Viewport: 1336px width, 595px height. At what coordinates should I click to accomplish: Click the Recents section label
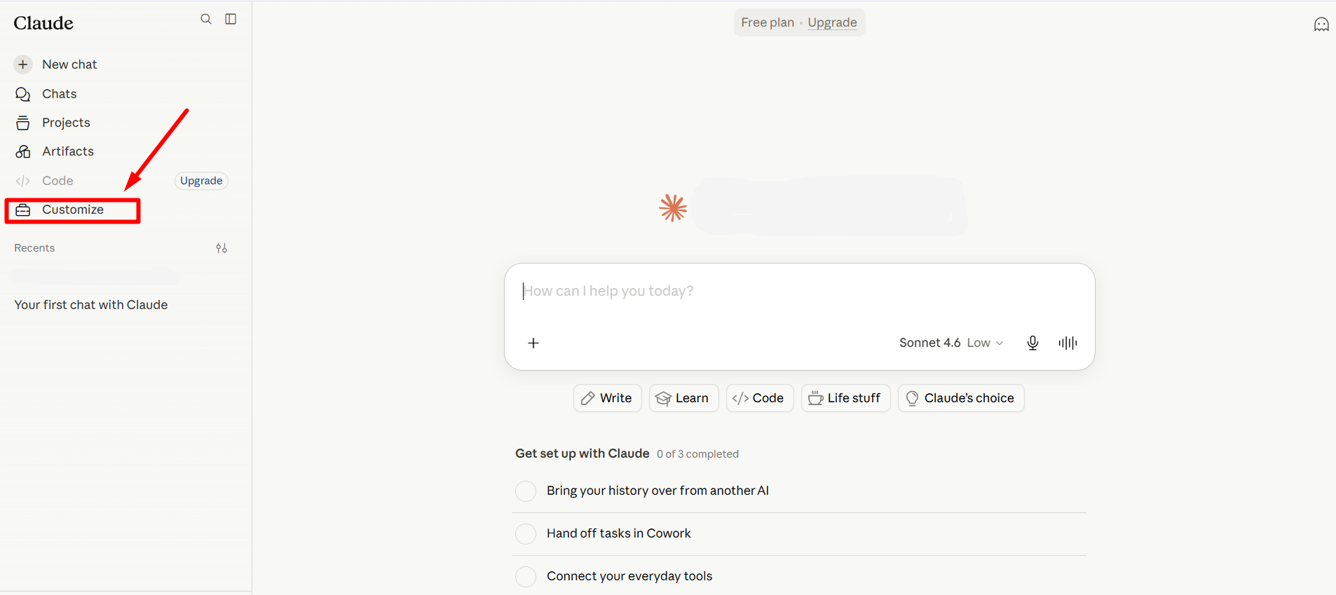34,248
